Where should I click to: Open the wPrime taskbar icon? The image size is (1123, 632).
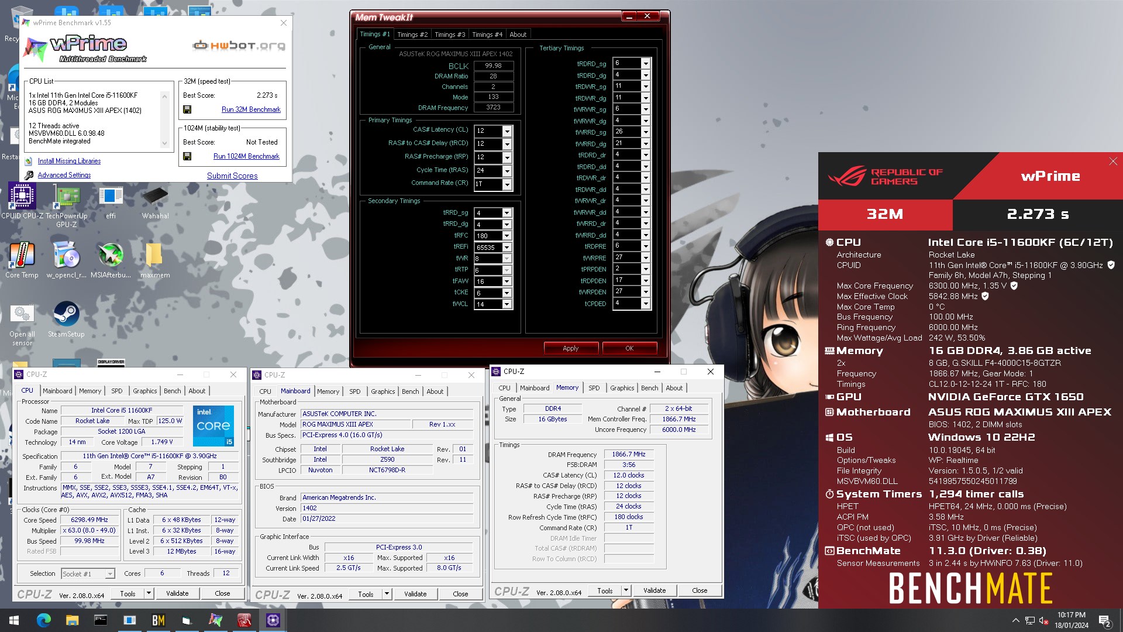point(215,620)
